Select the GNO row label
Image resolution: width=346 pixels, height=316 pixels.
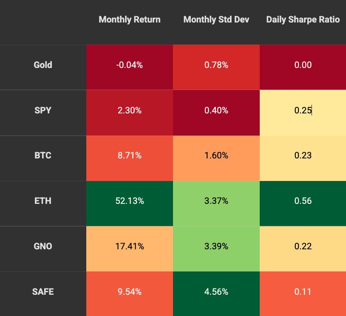(x=43, y=246)
